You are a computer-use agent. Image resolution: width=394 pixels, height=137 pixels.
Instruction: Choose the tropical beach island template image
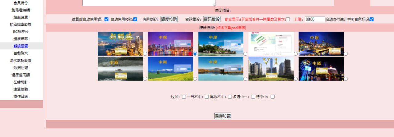coord(221,44)
